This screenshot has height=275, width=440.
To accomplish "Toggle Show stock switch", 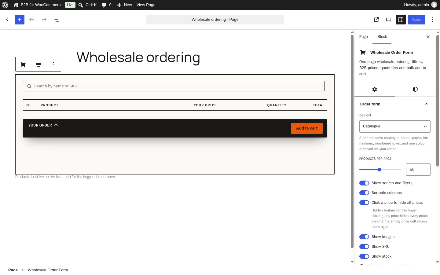I will pos(364,256).
